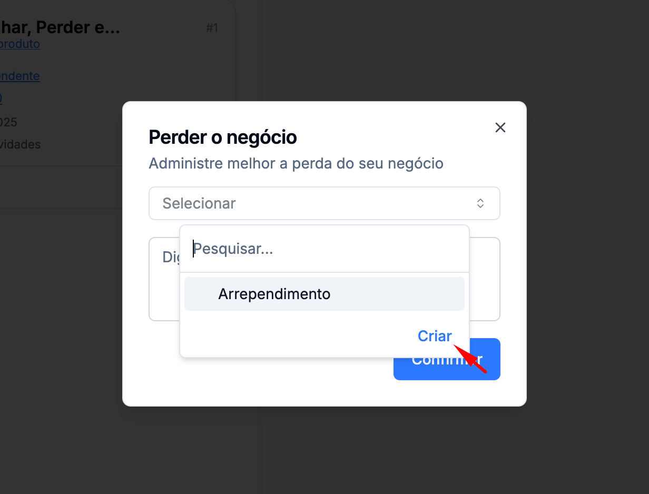Click the 'Perder o negócio' dialog heading
This screenshot has width=649, height=494.
tap(223, 137)
